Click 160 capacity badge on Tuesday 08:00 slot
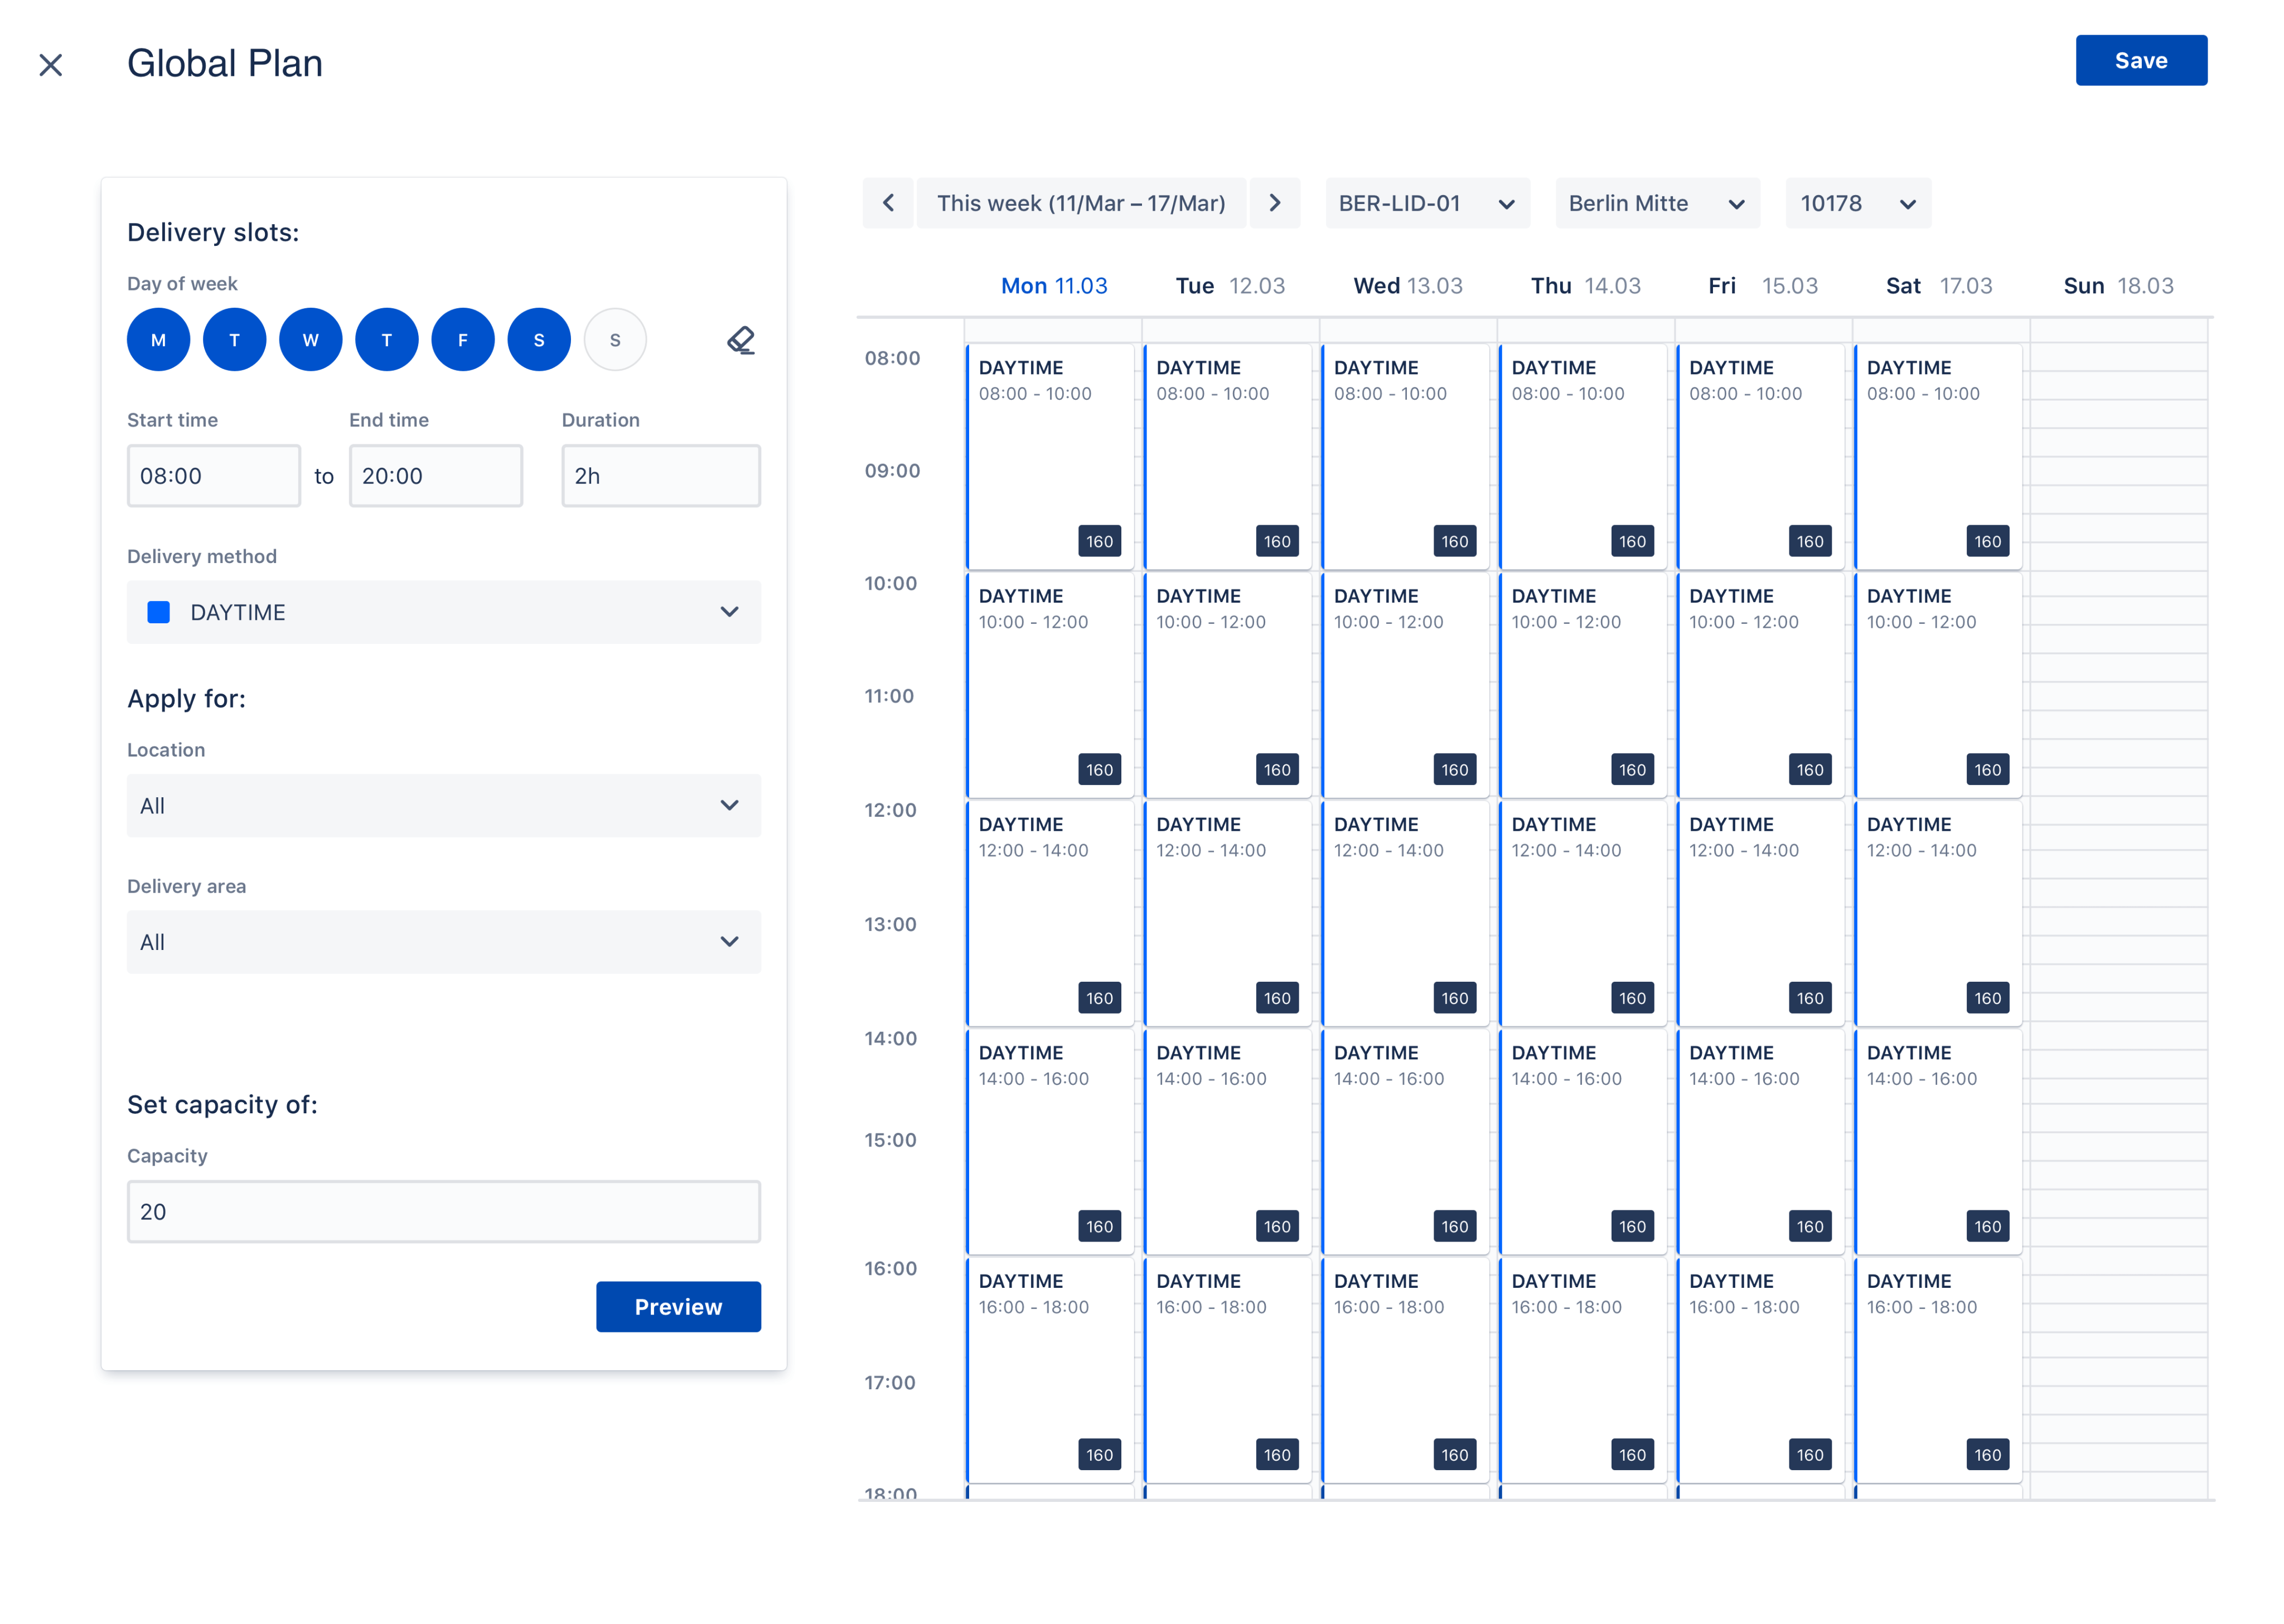Screen dimensions: 2284x1624 coord(1277,541)
